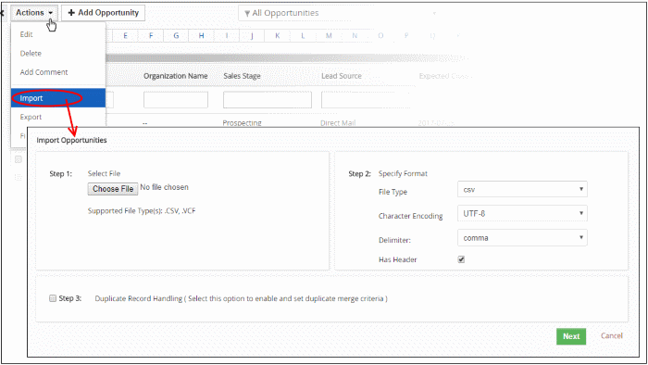Click the Prospecting cell in the row
The image size is (648, 365).
click(x=243, y=123)
